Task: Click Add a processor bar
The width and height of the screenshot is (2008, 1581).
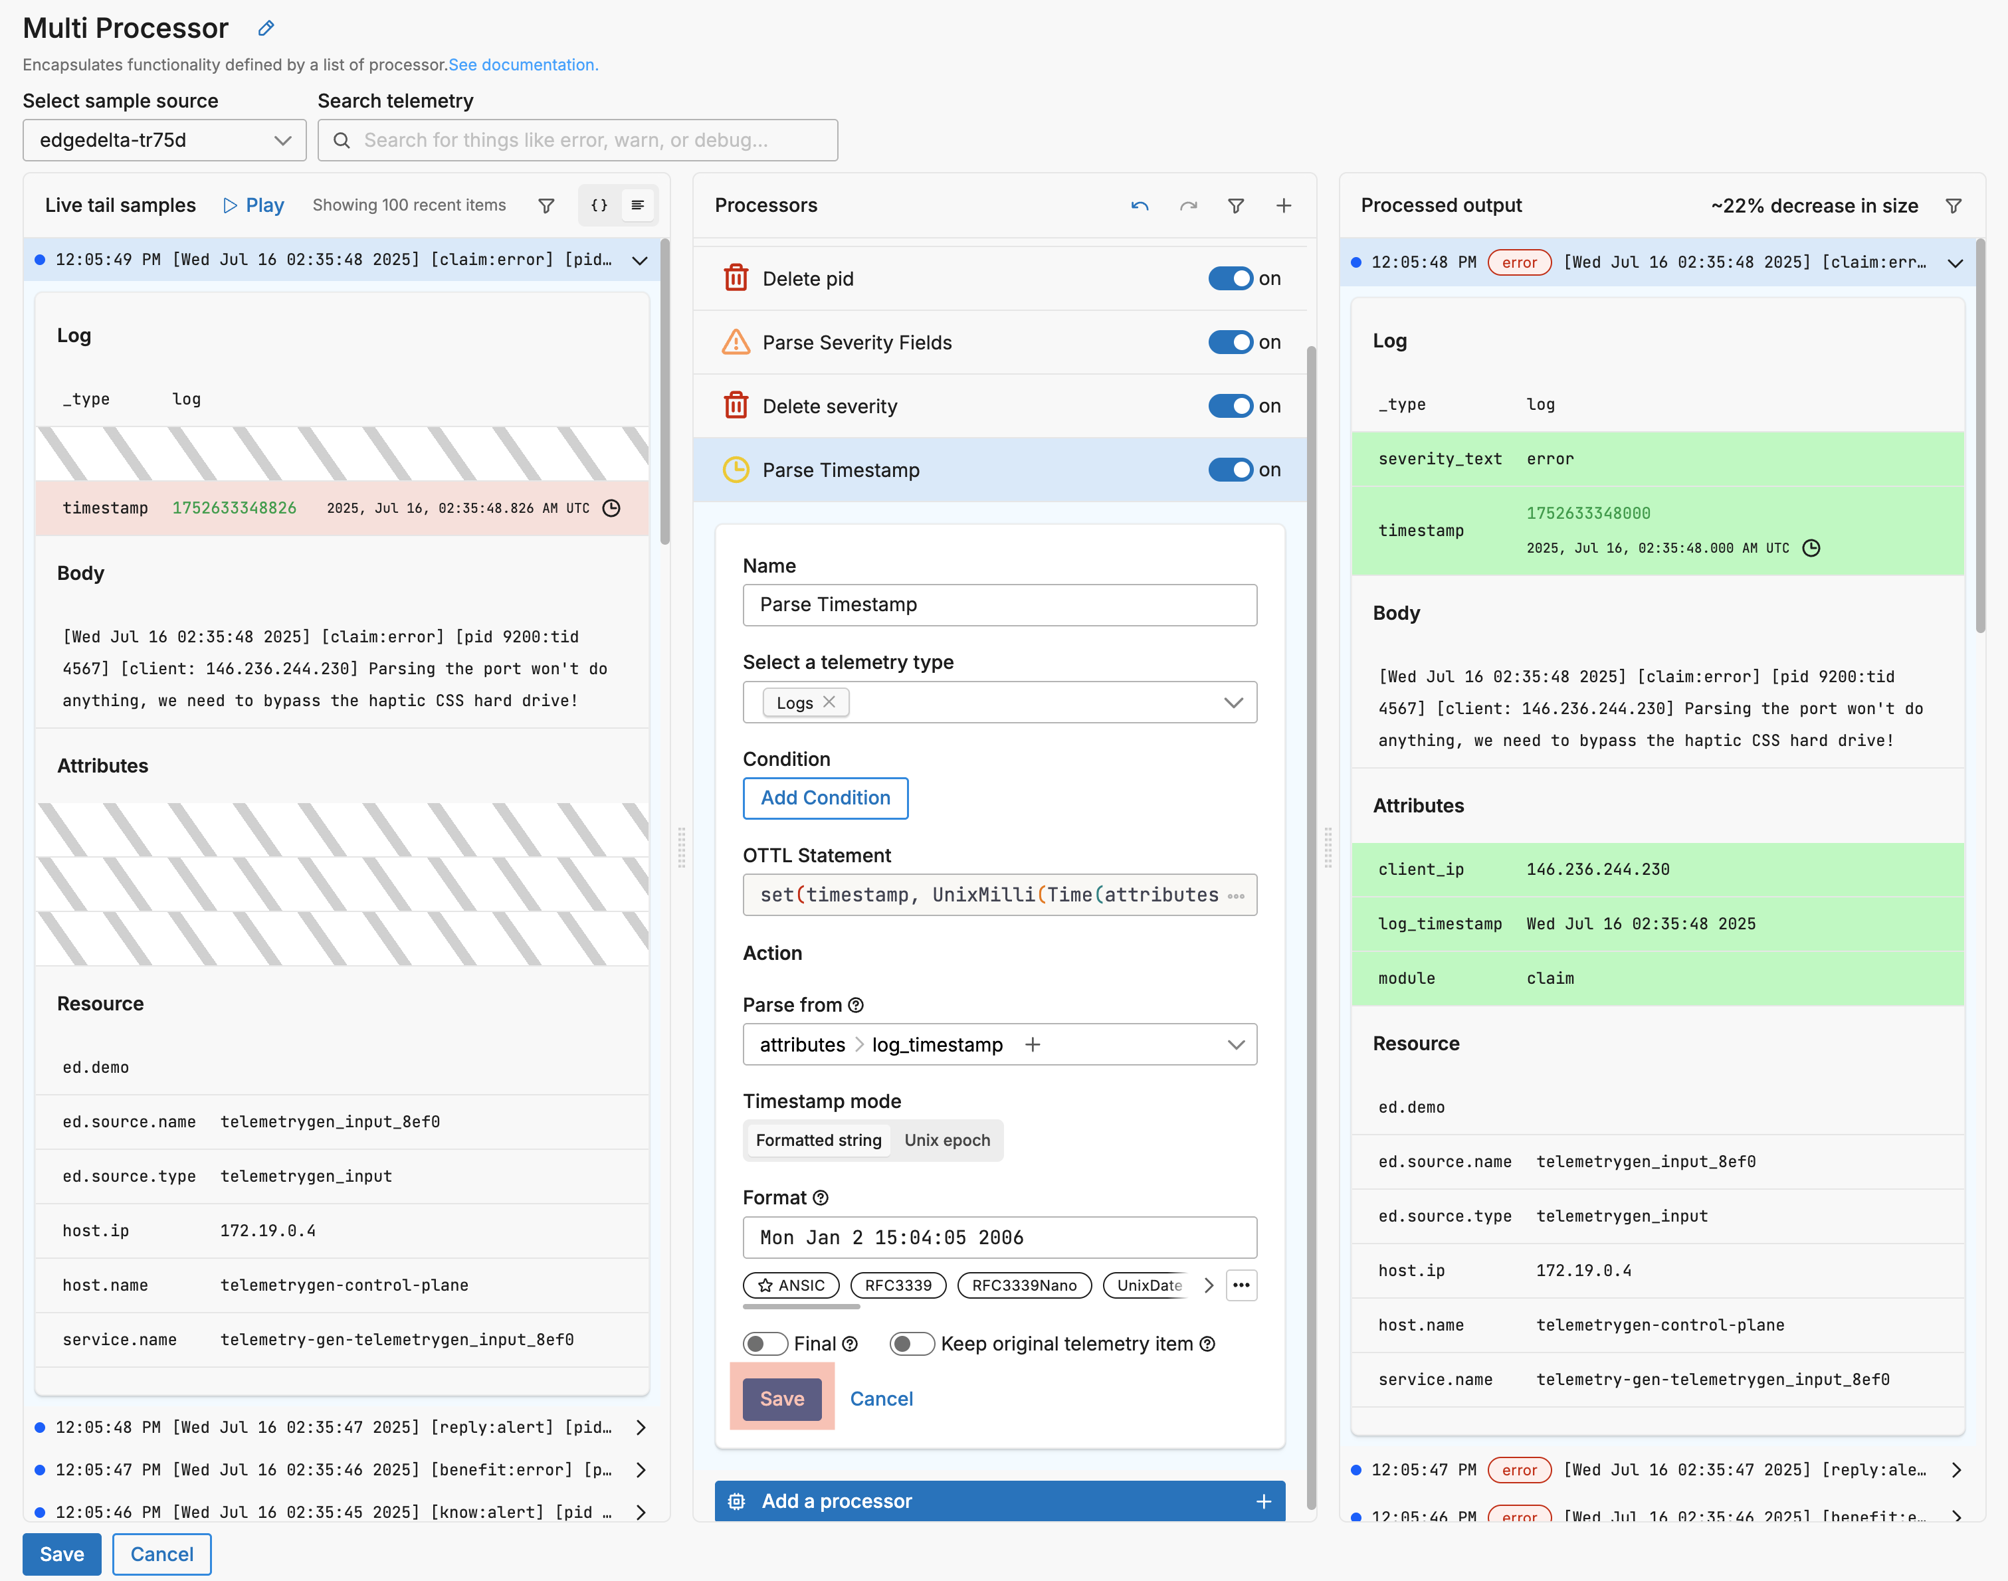Action: (x=1000, y=1501)
